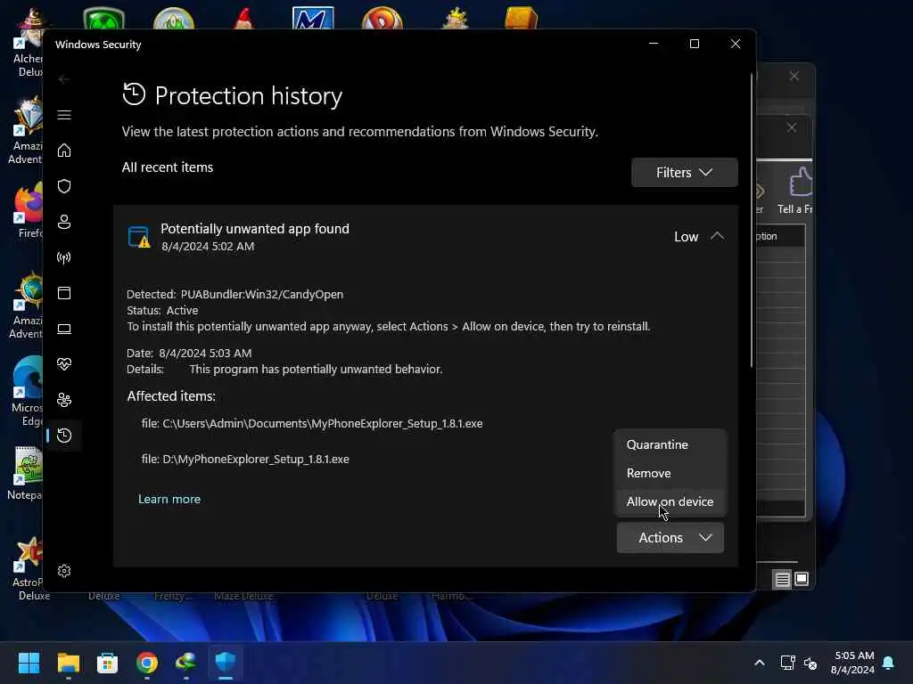The image size is (913, 684).
Task: Launch Google Chrome from taskbar
Action: 147,663
